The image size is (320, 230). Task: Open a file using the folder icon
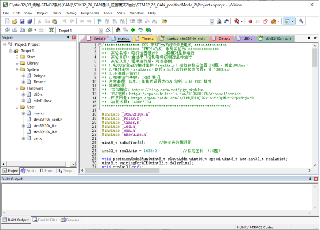(x=14, y=21)
